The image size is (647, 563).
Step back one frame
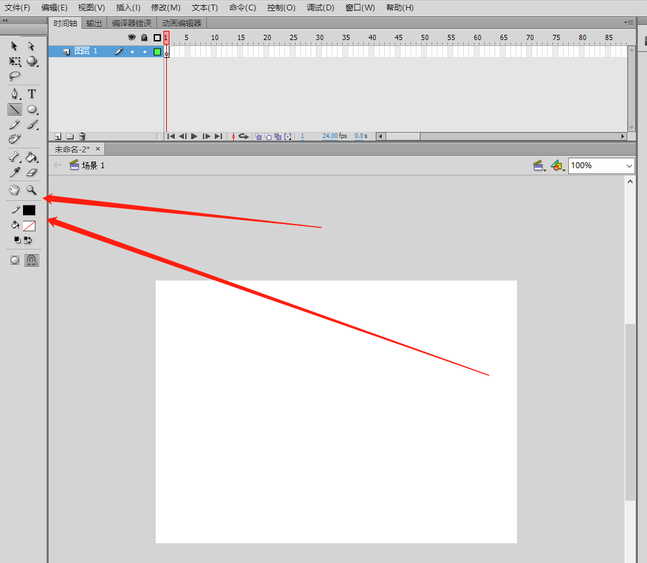(x=183, y=136)
